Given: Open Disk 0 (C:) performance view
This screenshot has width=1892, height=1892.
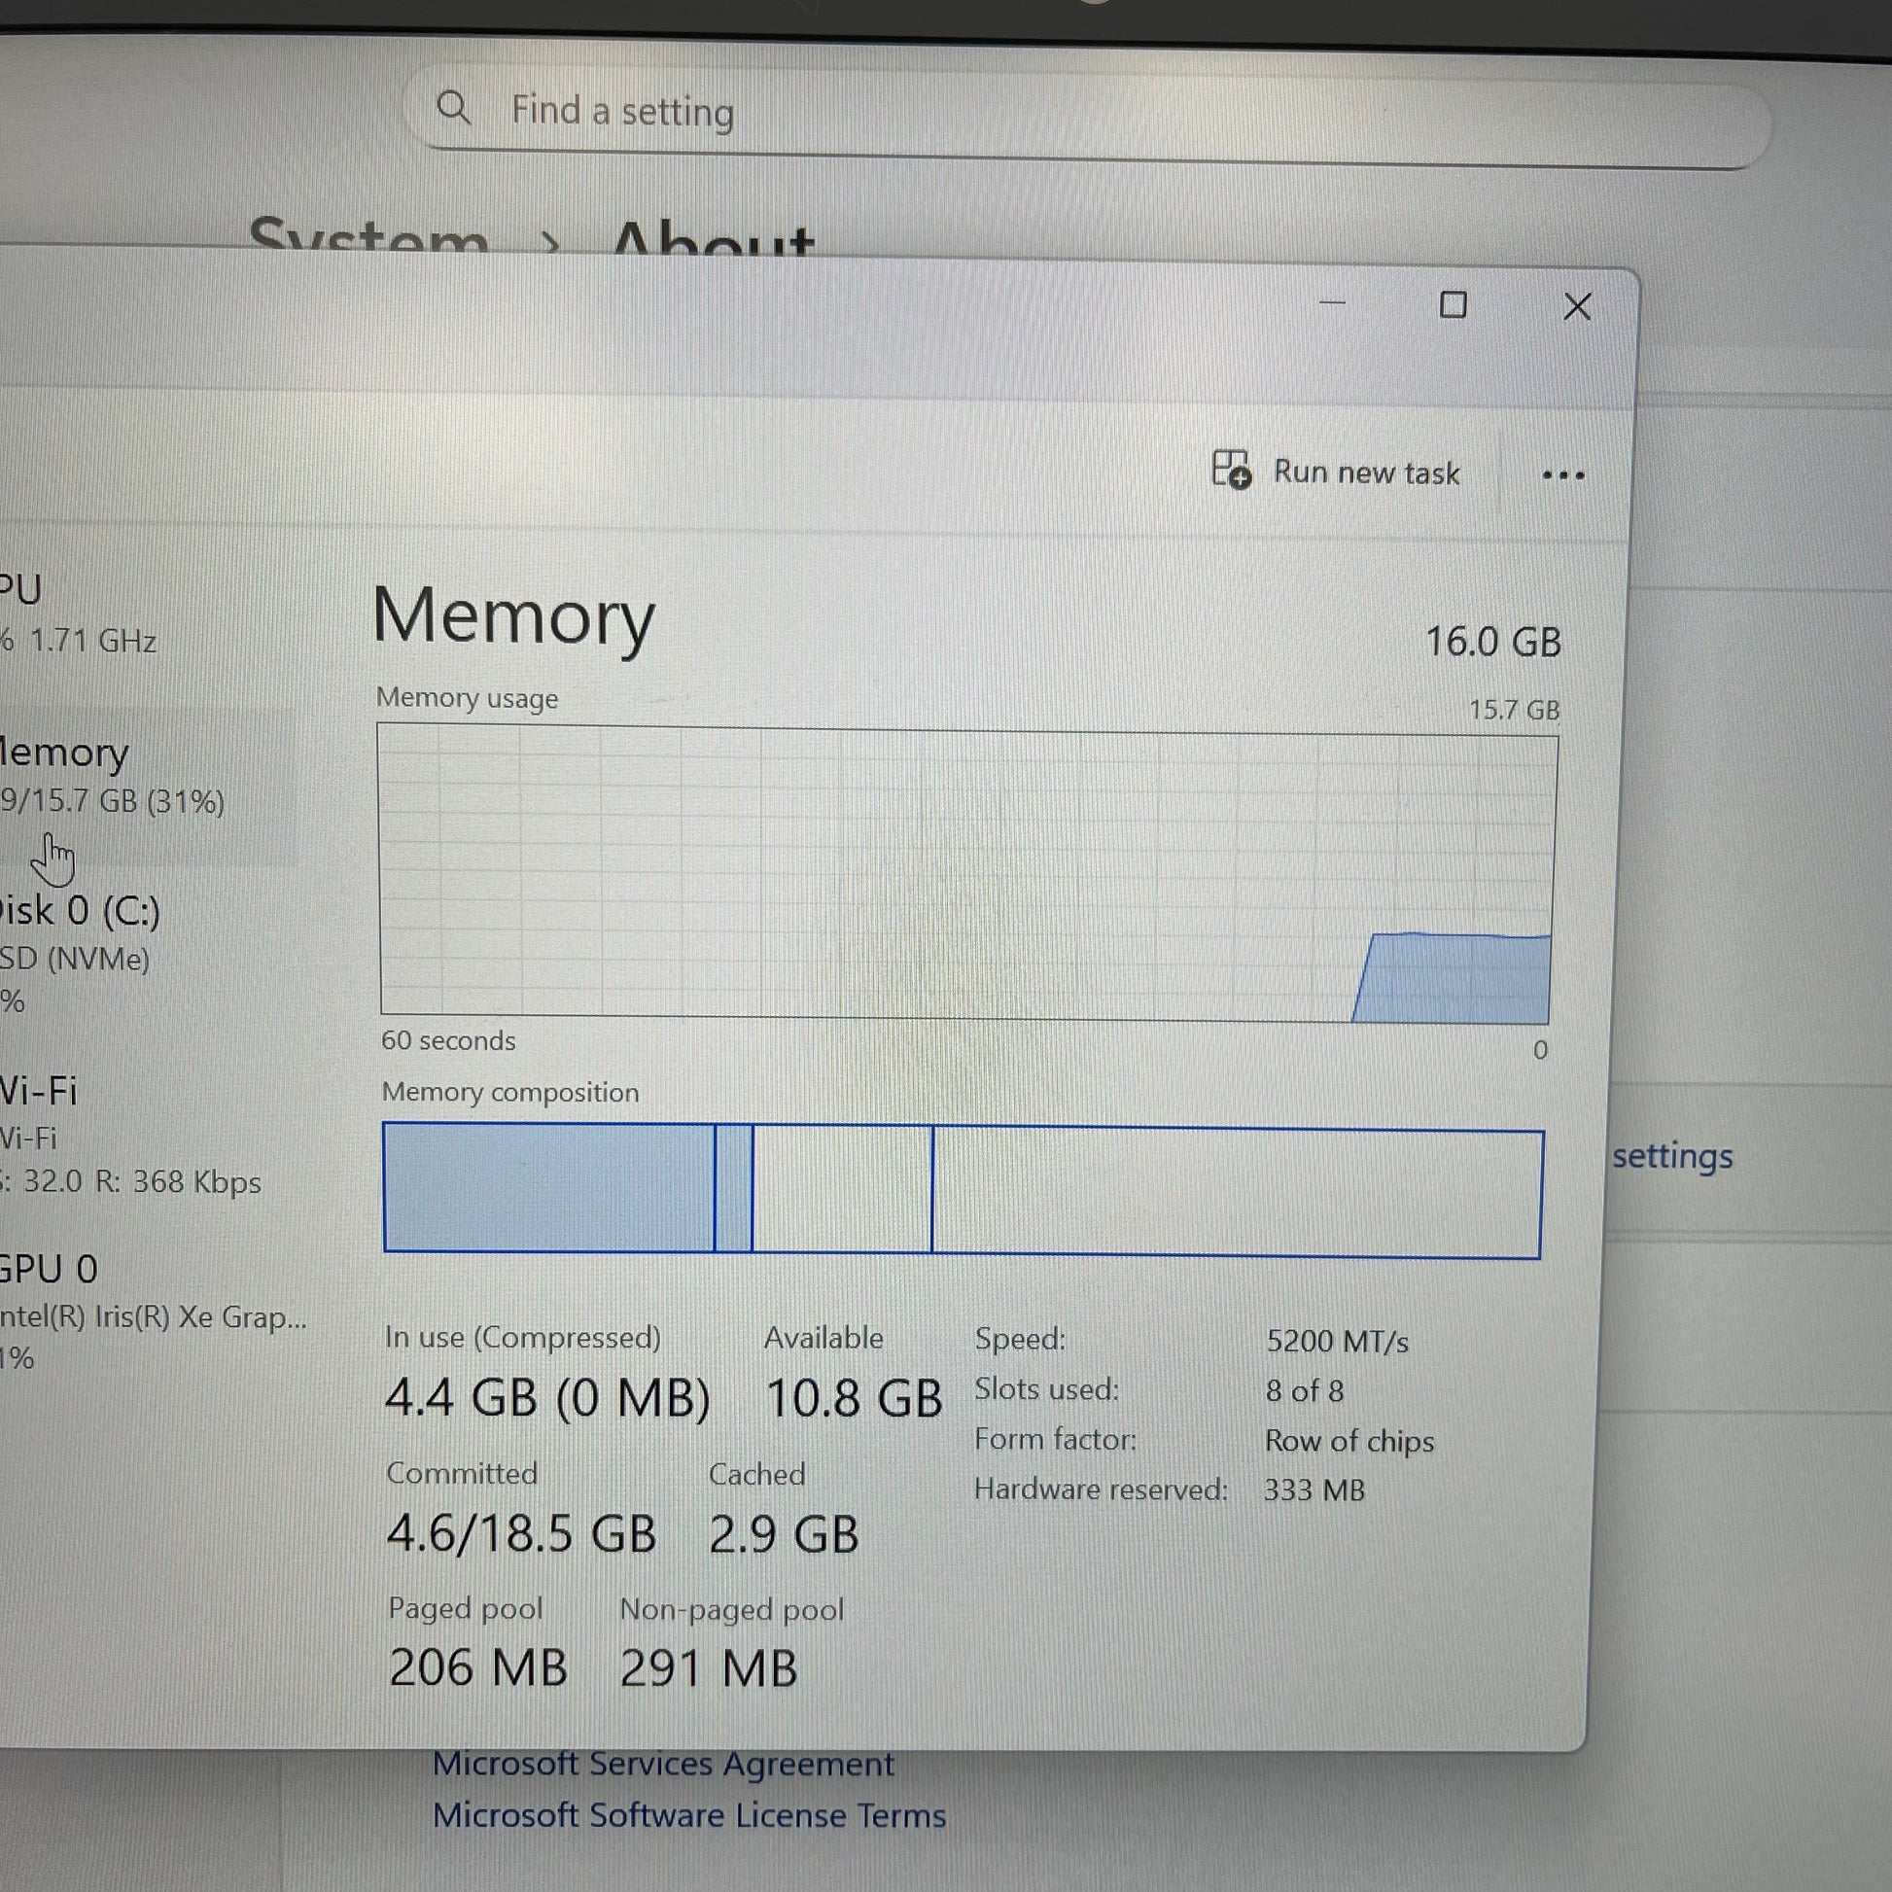Looking at the screenshot, I should point(84,935).
